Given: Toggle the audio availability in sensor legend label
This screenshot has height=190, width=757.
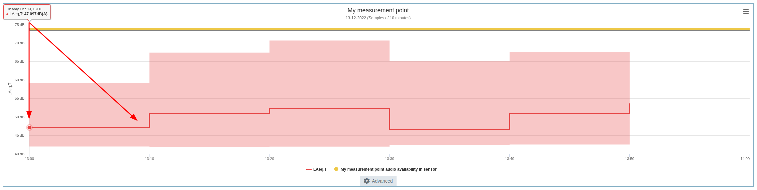Looking at the screenshot, I should (x=389, y=169).
